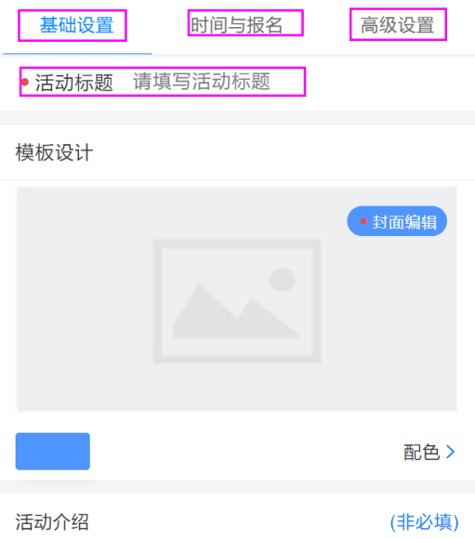The height and width of the screenshot is (539, 475).
Task: Go to the 高级设置 tab
Action: [x=398, y=25]
